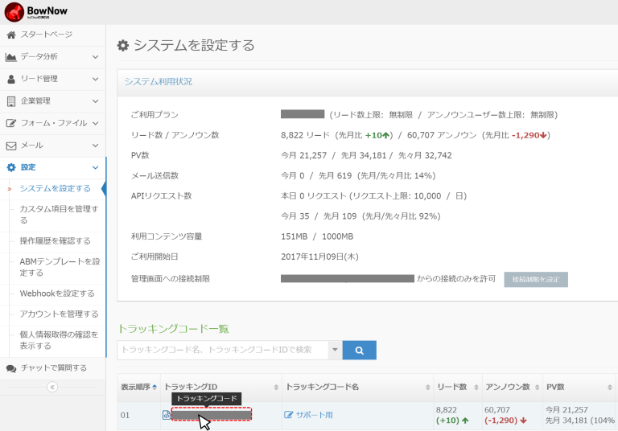Click the リード管理 person icon
The image size is (618, 431).
click(11, 79)
